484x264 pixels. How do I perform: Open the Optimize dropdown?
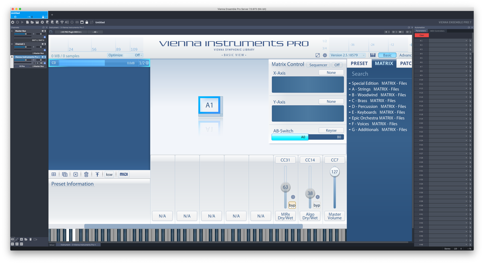coord(125,55)
